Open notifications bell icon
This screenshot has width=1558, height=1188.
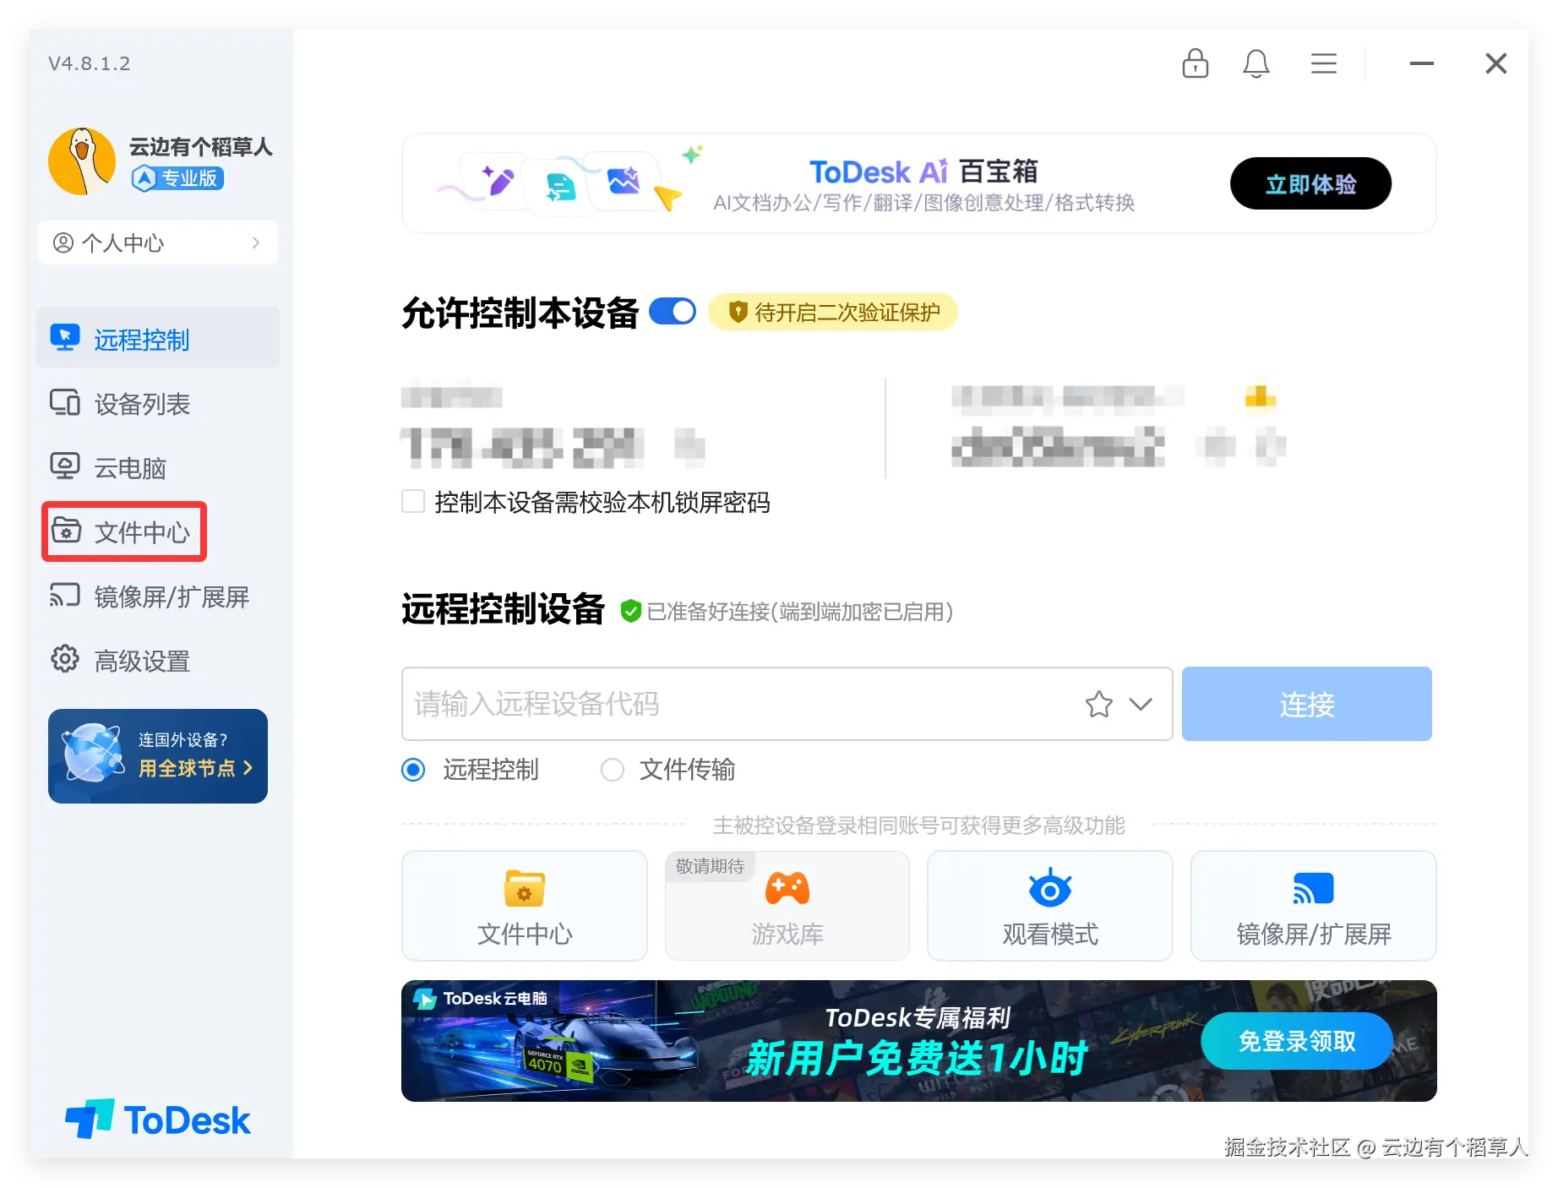click(x=1256, y=63)
